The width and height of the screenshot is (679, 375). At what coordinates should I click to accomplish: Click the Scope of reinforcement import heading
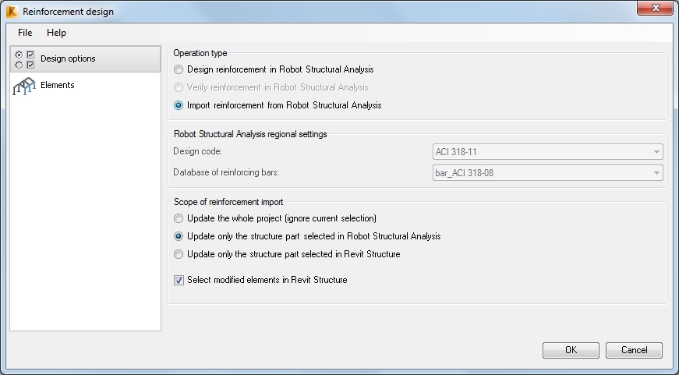point(228,202)
